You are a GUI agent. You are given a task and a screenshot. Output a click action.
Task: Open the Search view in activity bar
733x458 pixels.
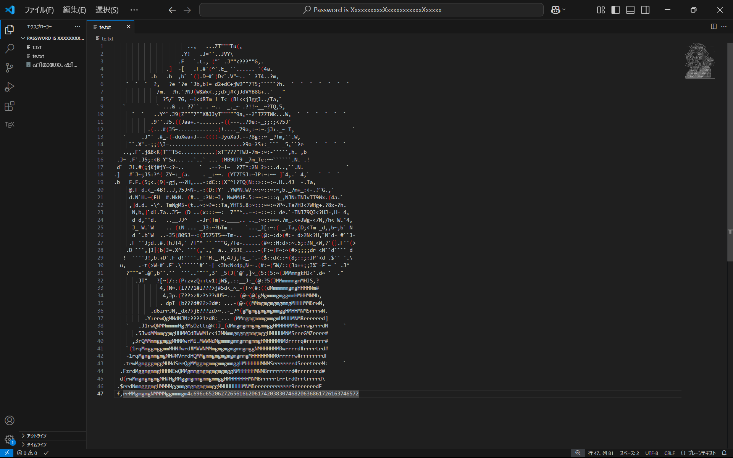click(10, 48)
